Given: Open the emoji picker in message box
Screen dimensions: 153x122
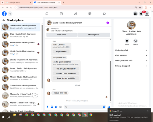Looking at the screenshot, I should (104, 107).
